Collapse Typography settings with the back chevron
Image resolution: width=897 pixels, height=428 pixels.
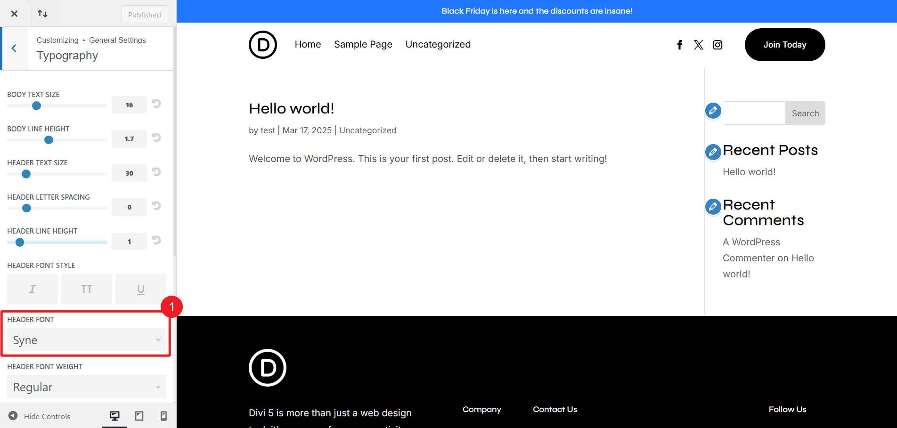coord(14,48)
